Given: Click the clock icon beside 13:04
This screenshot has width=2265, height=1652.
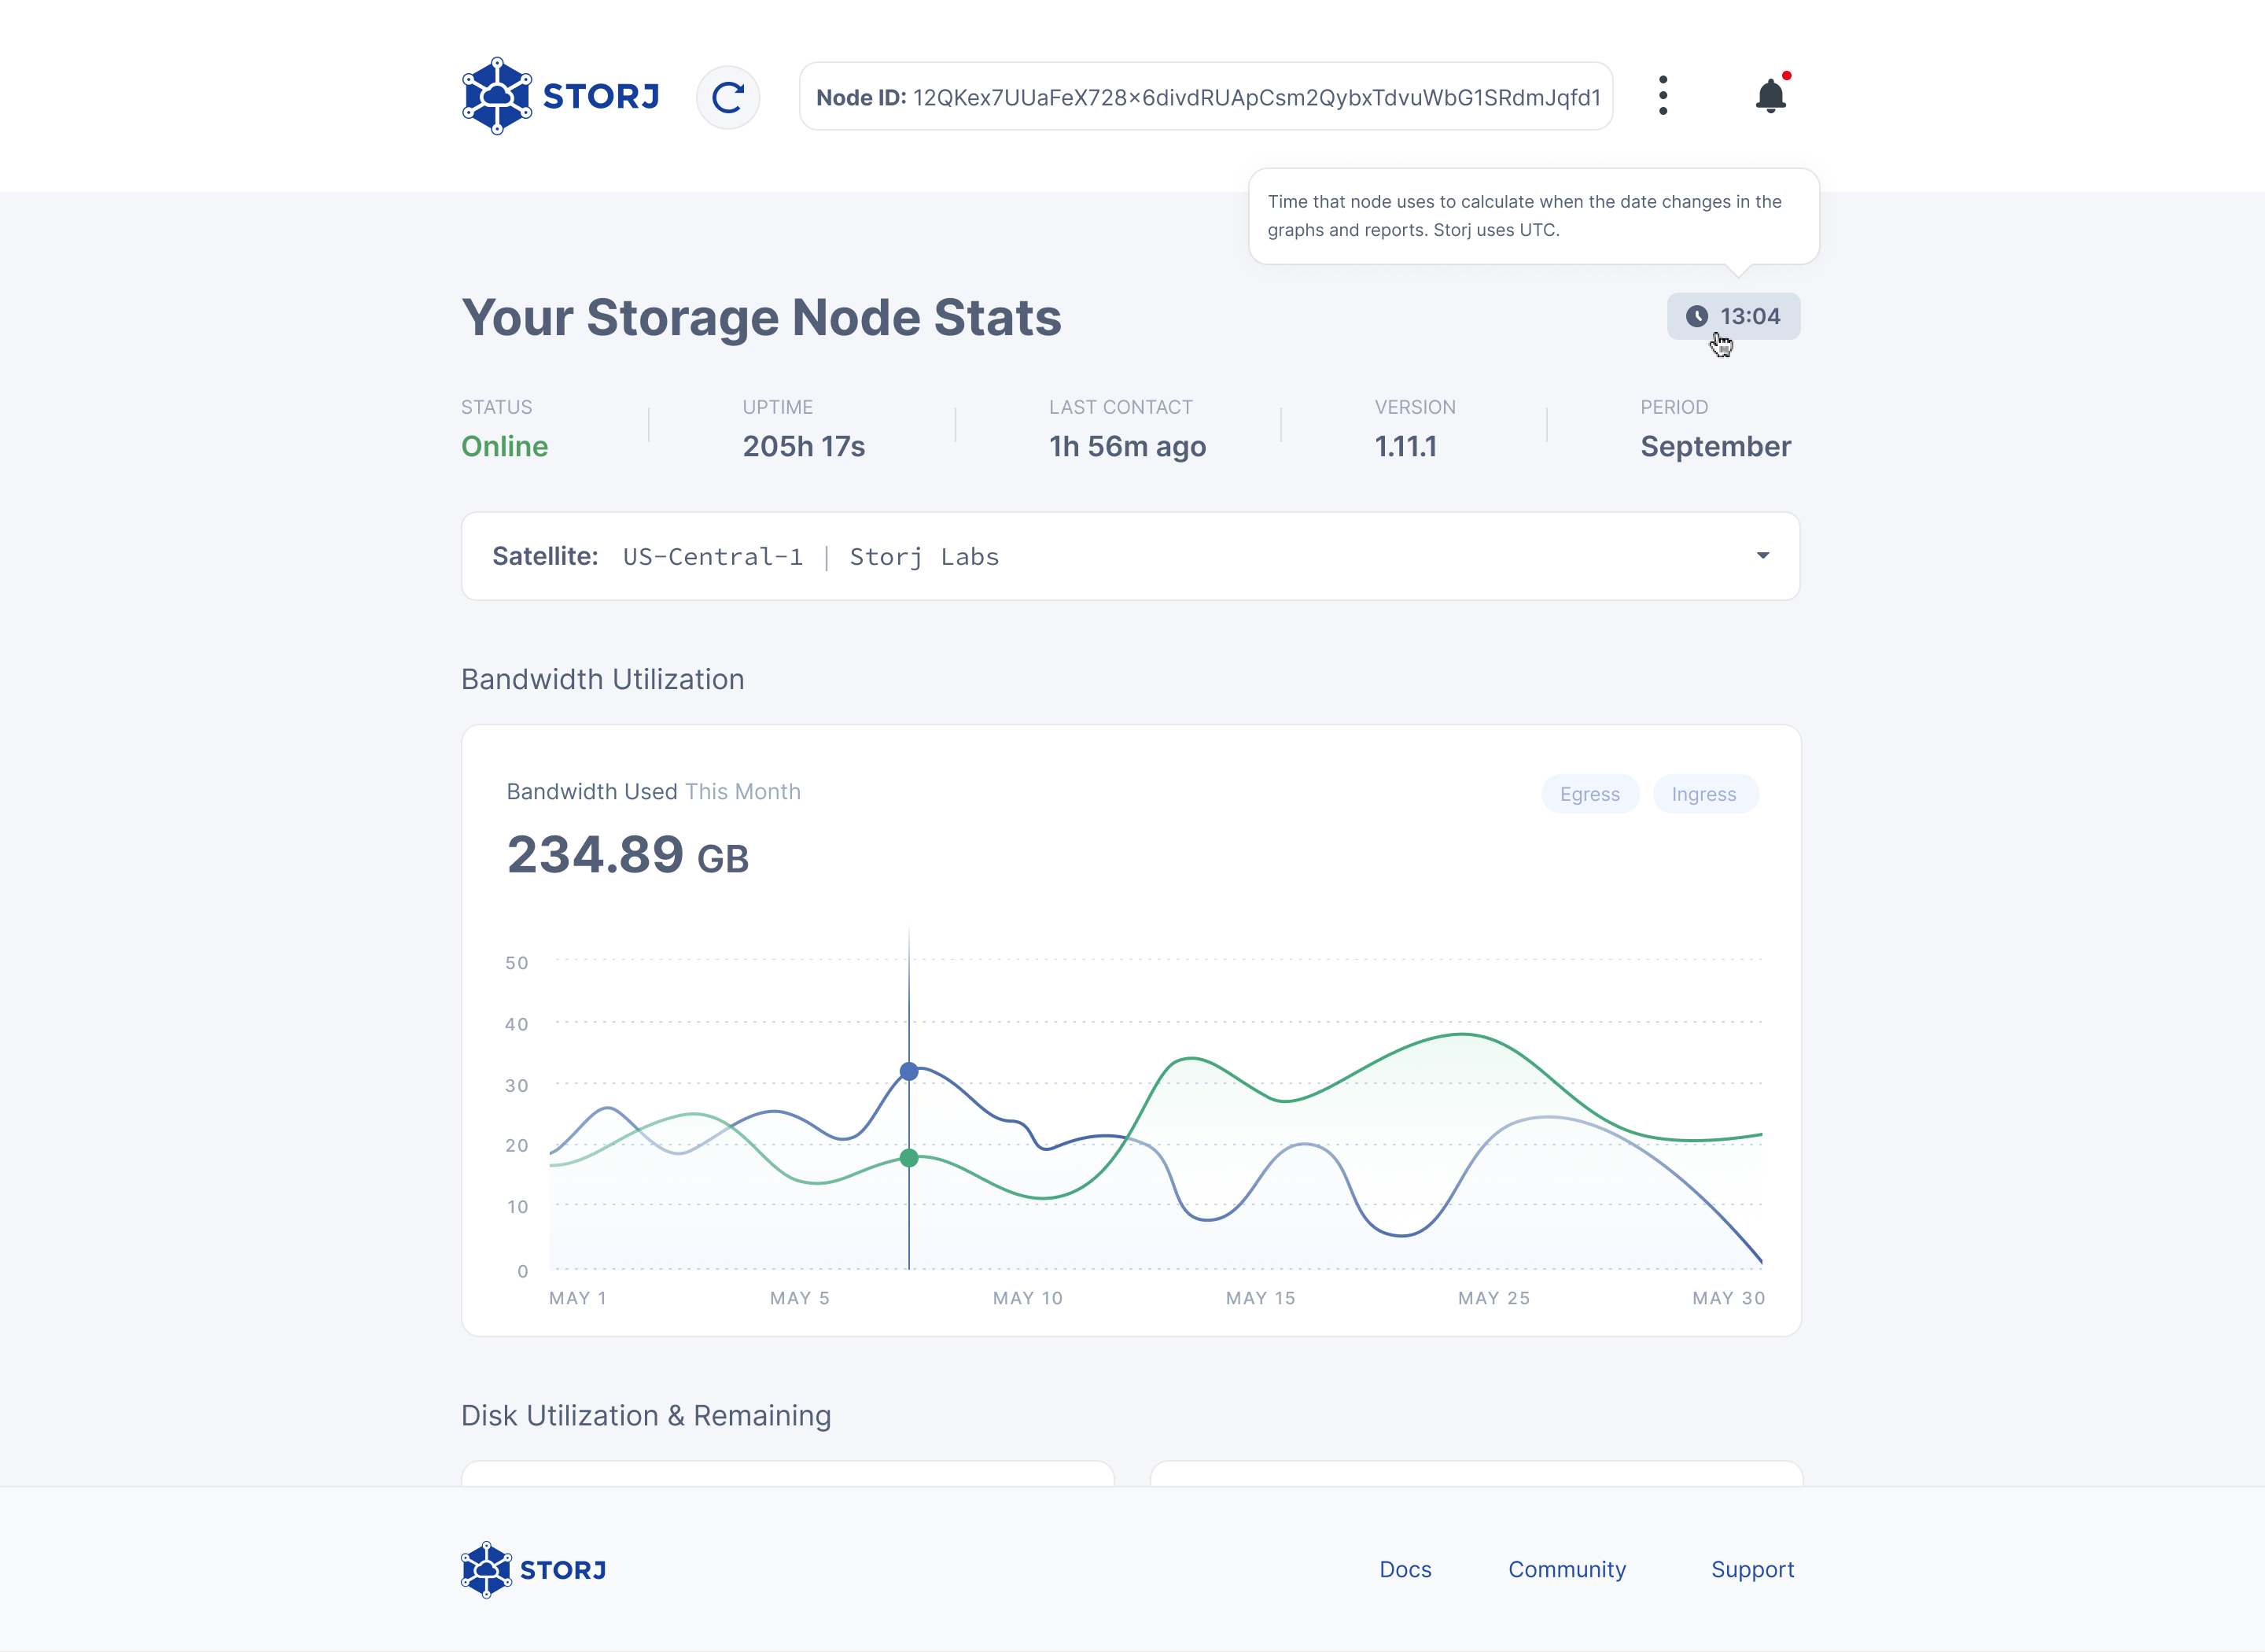Looking at the screenshot, I should [1696, 316].
